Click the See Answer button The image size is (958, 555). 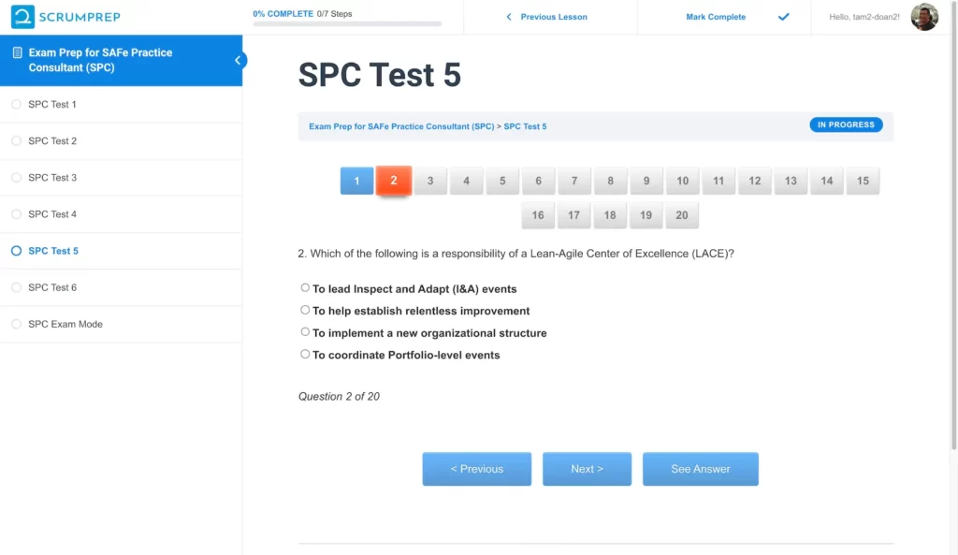(x=700, y=469)
